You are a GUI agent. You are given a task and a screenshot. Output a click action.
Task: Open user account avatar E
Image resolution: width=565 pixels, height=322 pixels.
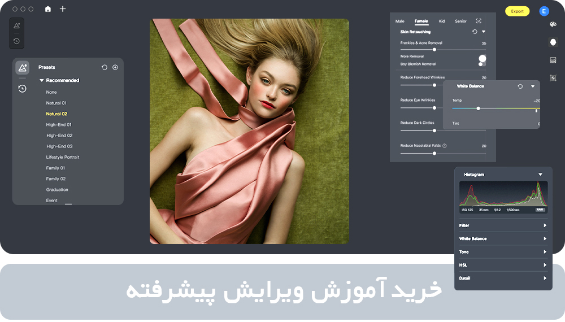click(x=544, y=11)
